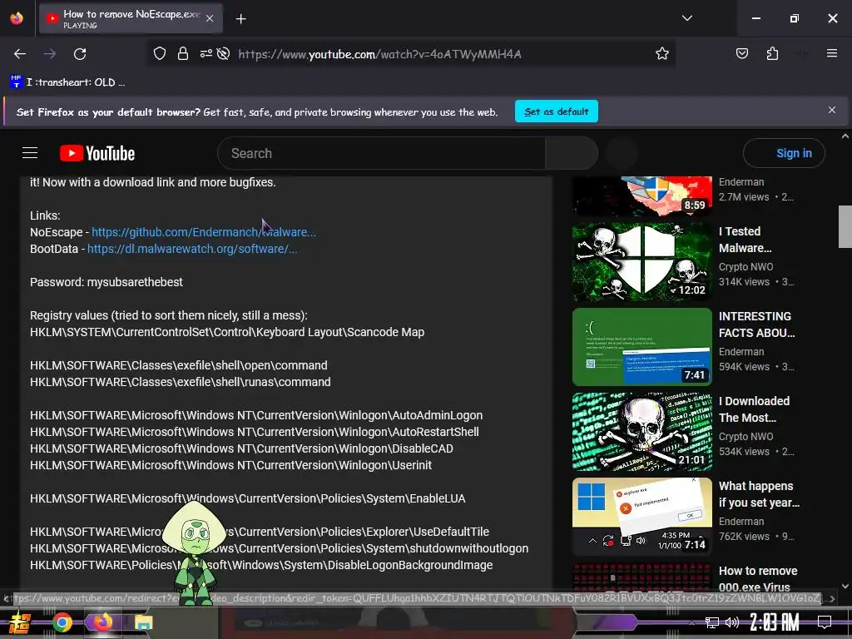
Task: Dismiss the default browser notification bar
Action: 831,111
